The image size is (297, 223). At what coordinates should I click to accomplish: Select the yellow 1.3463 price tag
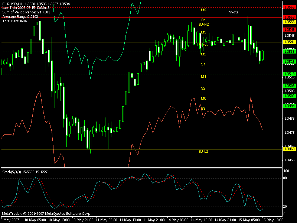coord(289,149)
